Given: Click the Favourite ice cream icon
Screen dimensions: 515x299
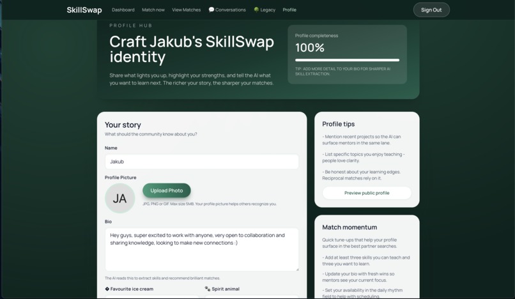Looking at the screenshot, I should pos(107,289).
